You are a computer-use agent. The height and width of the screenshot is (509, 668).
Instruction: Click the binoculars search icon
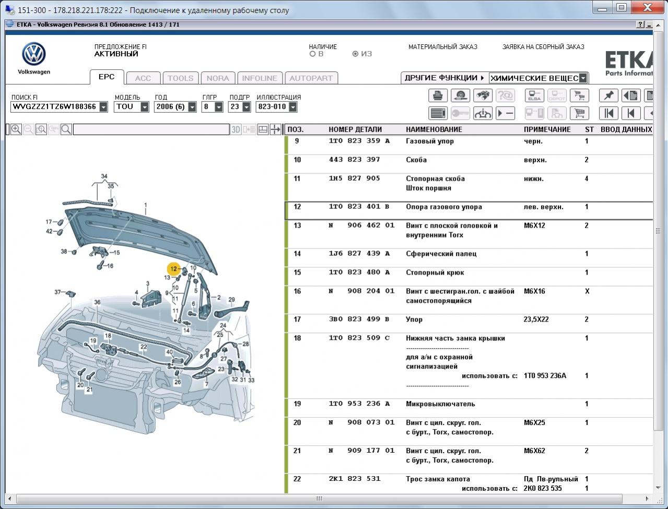tap(483, 96)
